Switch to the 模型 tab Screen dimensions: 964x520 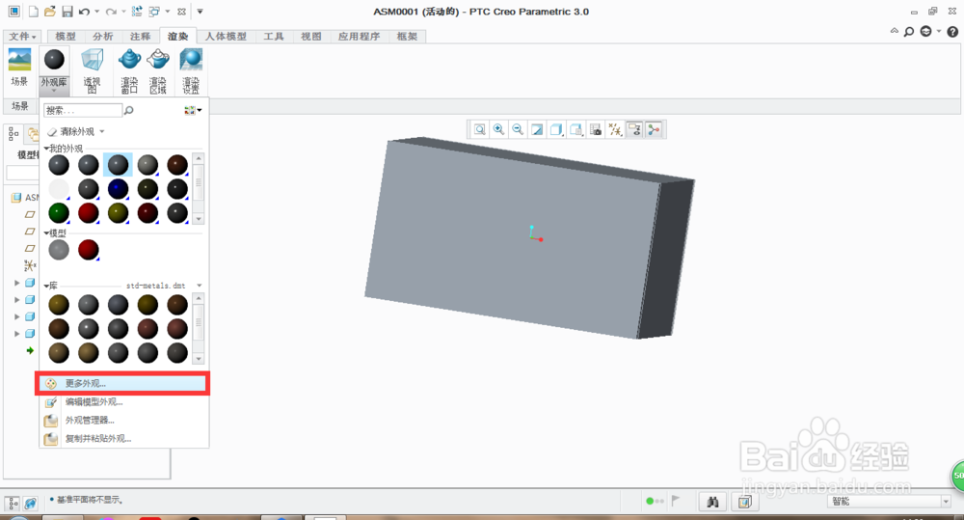pyautogui.click(x=66, y=37)
